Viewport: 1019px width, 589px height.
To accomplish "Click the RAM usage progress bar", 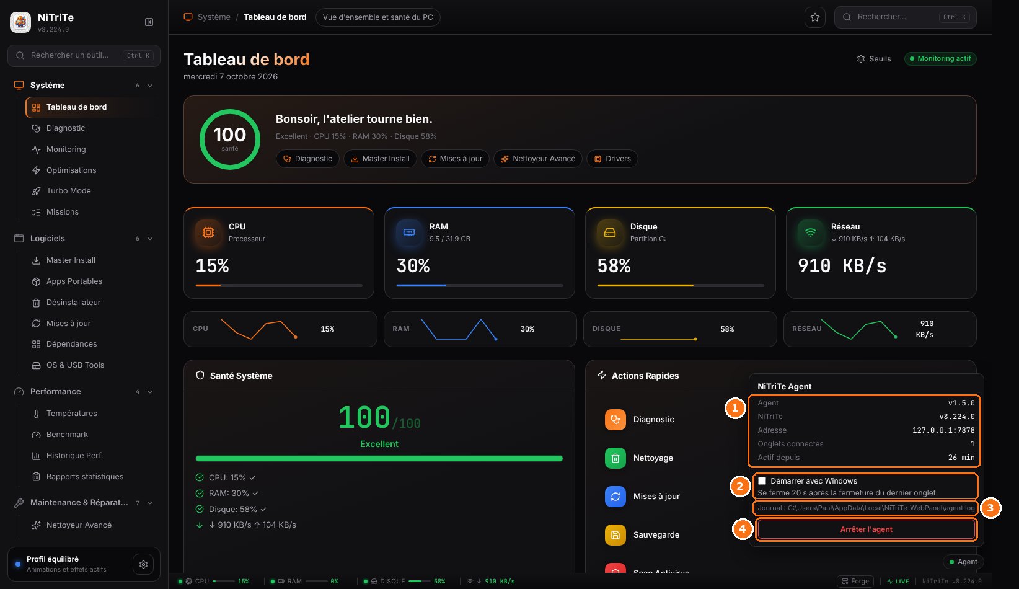I will 480,285.
